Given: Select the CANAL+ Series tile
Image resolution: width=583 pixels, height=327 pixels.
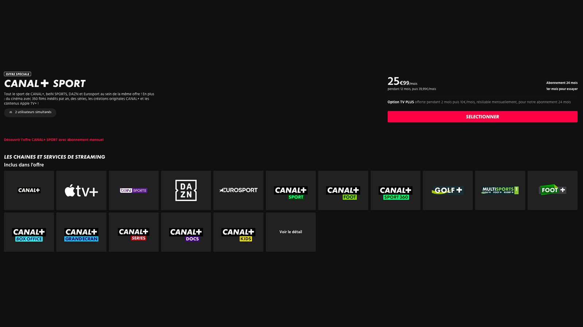Looking at the screenshot, I should 134,232.
